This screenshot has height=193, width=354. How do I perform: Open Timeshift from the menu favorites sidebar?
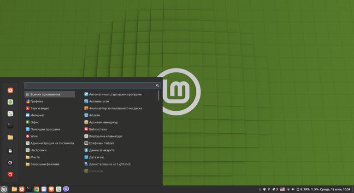[x=10, y=91]
